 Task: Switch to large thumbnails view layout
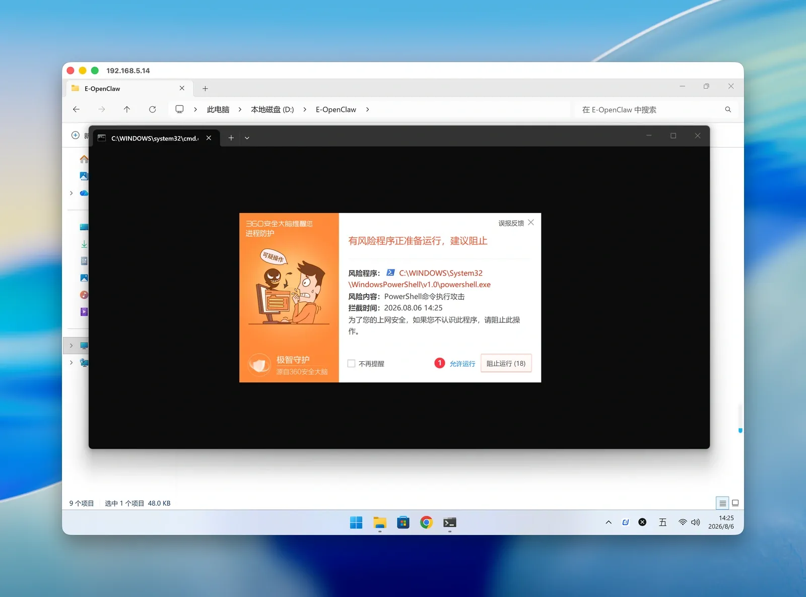[735, 503]
